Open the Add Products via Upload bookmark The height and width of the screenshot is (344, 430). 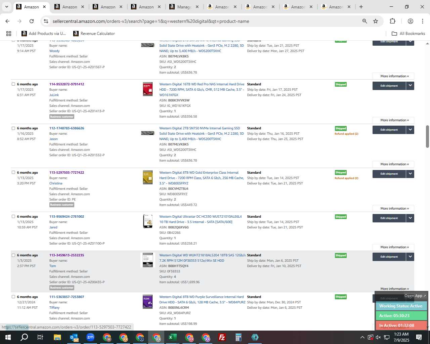pyautogui.click(x=44, y=34)
